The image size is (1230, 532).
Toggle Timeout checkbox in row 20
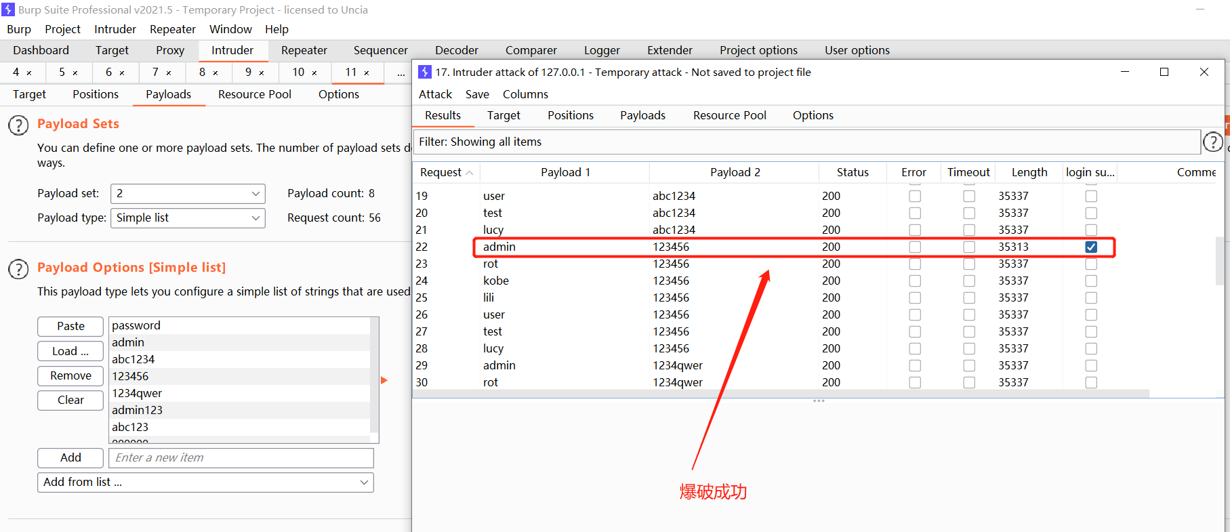(969, 213)
